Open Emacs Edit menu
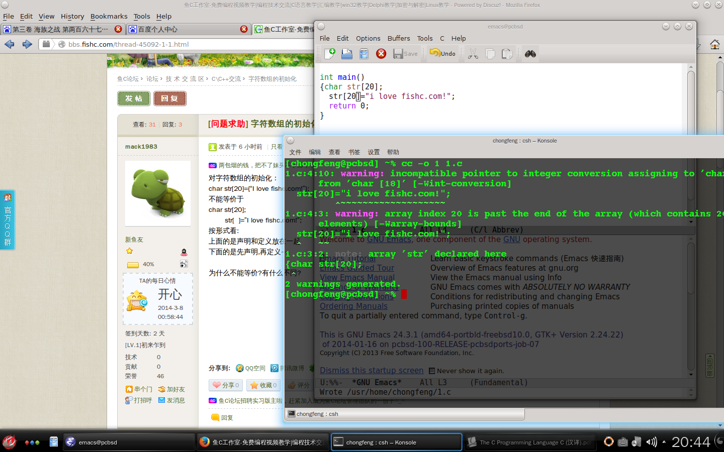The height and width of the screenshot is (452, 724). click(342, 38)
